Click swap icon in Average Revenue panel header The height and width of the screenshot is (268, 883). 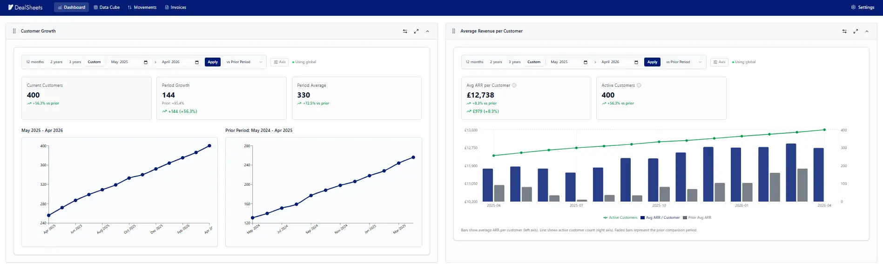(x=844, y=31)
